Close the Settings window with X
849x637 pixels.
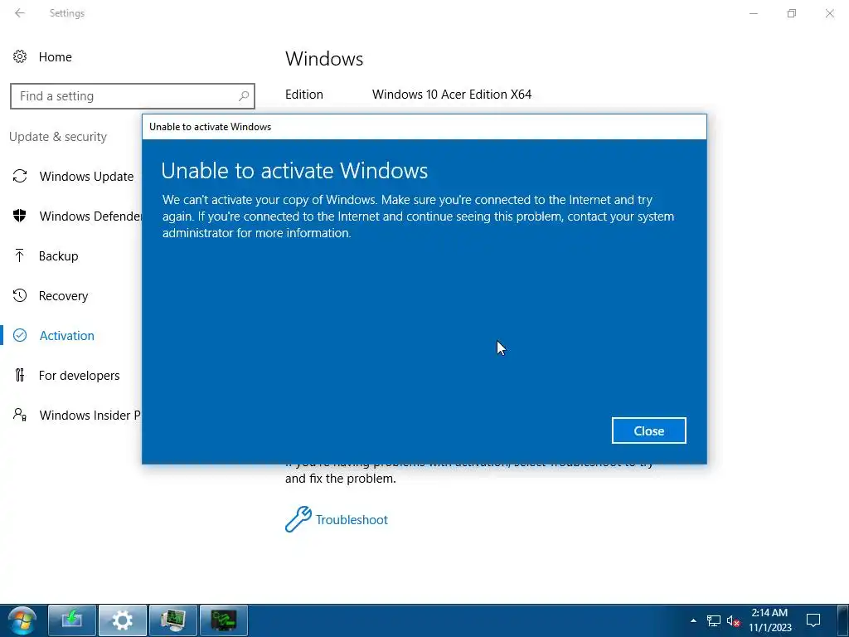coord(829,13)
